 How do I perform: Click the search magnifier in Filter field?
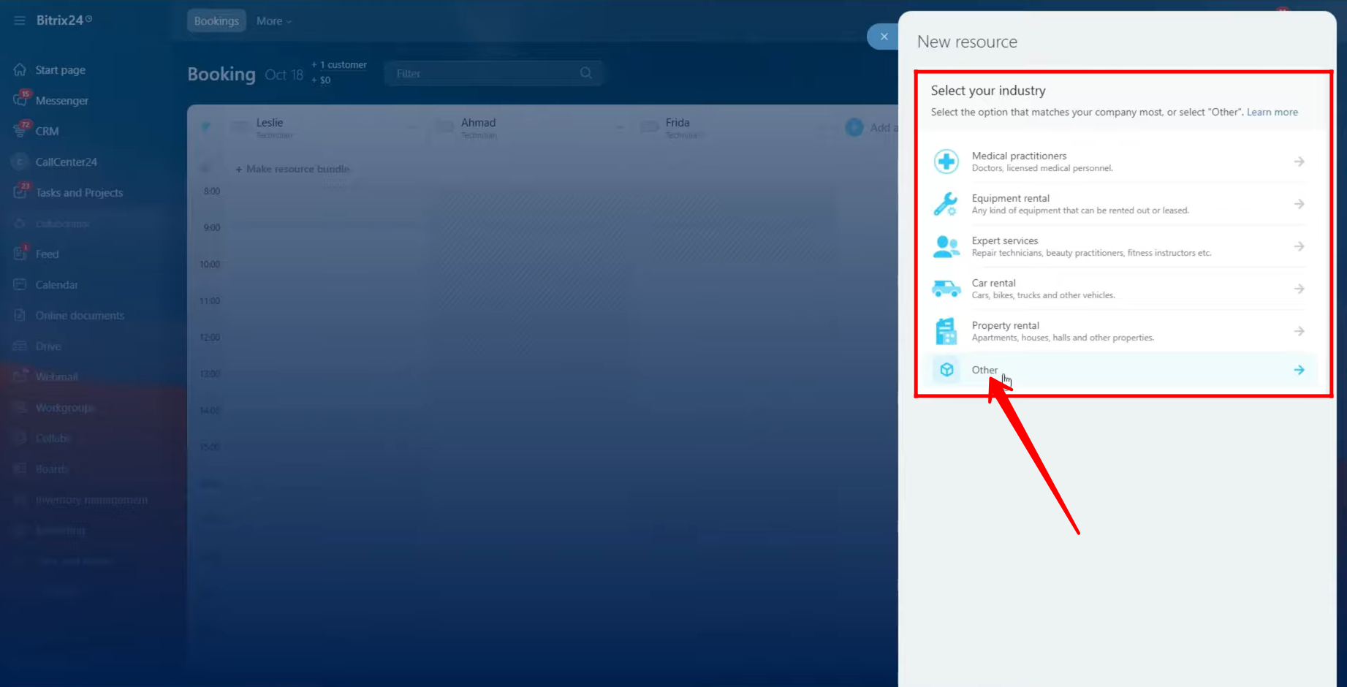pos(585,73)
